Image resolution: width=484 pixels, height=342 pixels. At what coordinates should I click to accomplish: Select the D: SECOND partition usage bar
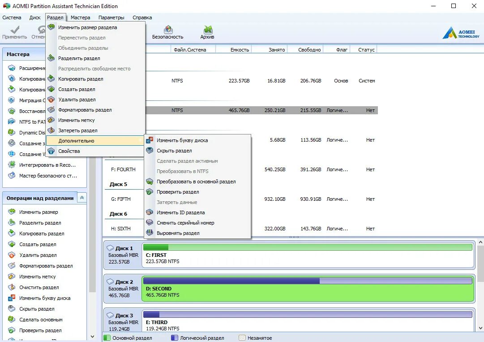point(308,281)
